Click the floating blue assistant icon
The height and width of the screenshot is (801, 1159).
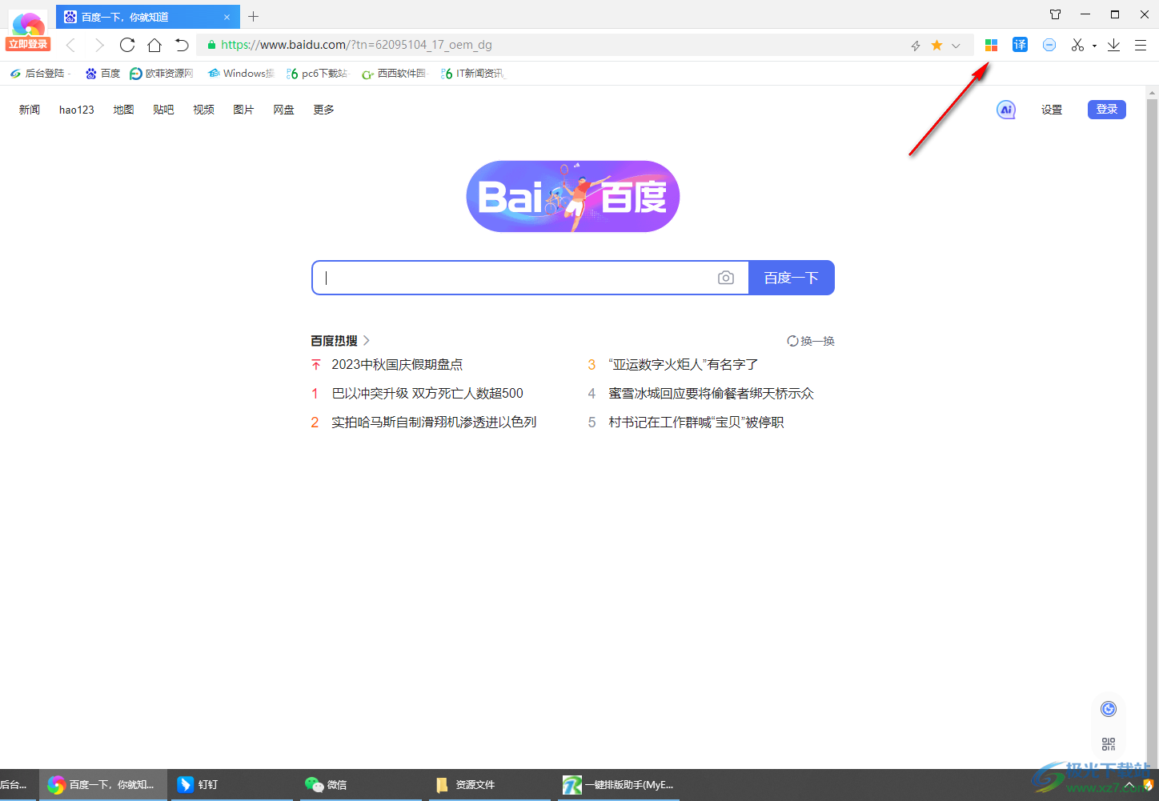(x=1109, y=709)
